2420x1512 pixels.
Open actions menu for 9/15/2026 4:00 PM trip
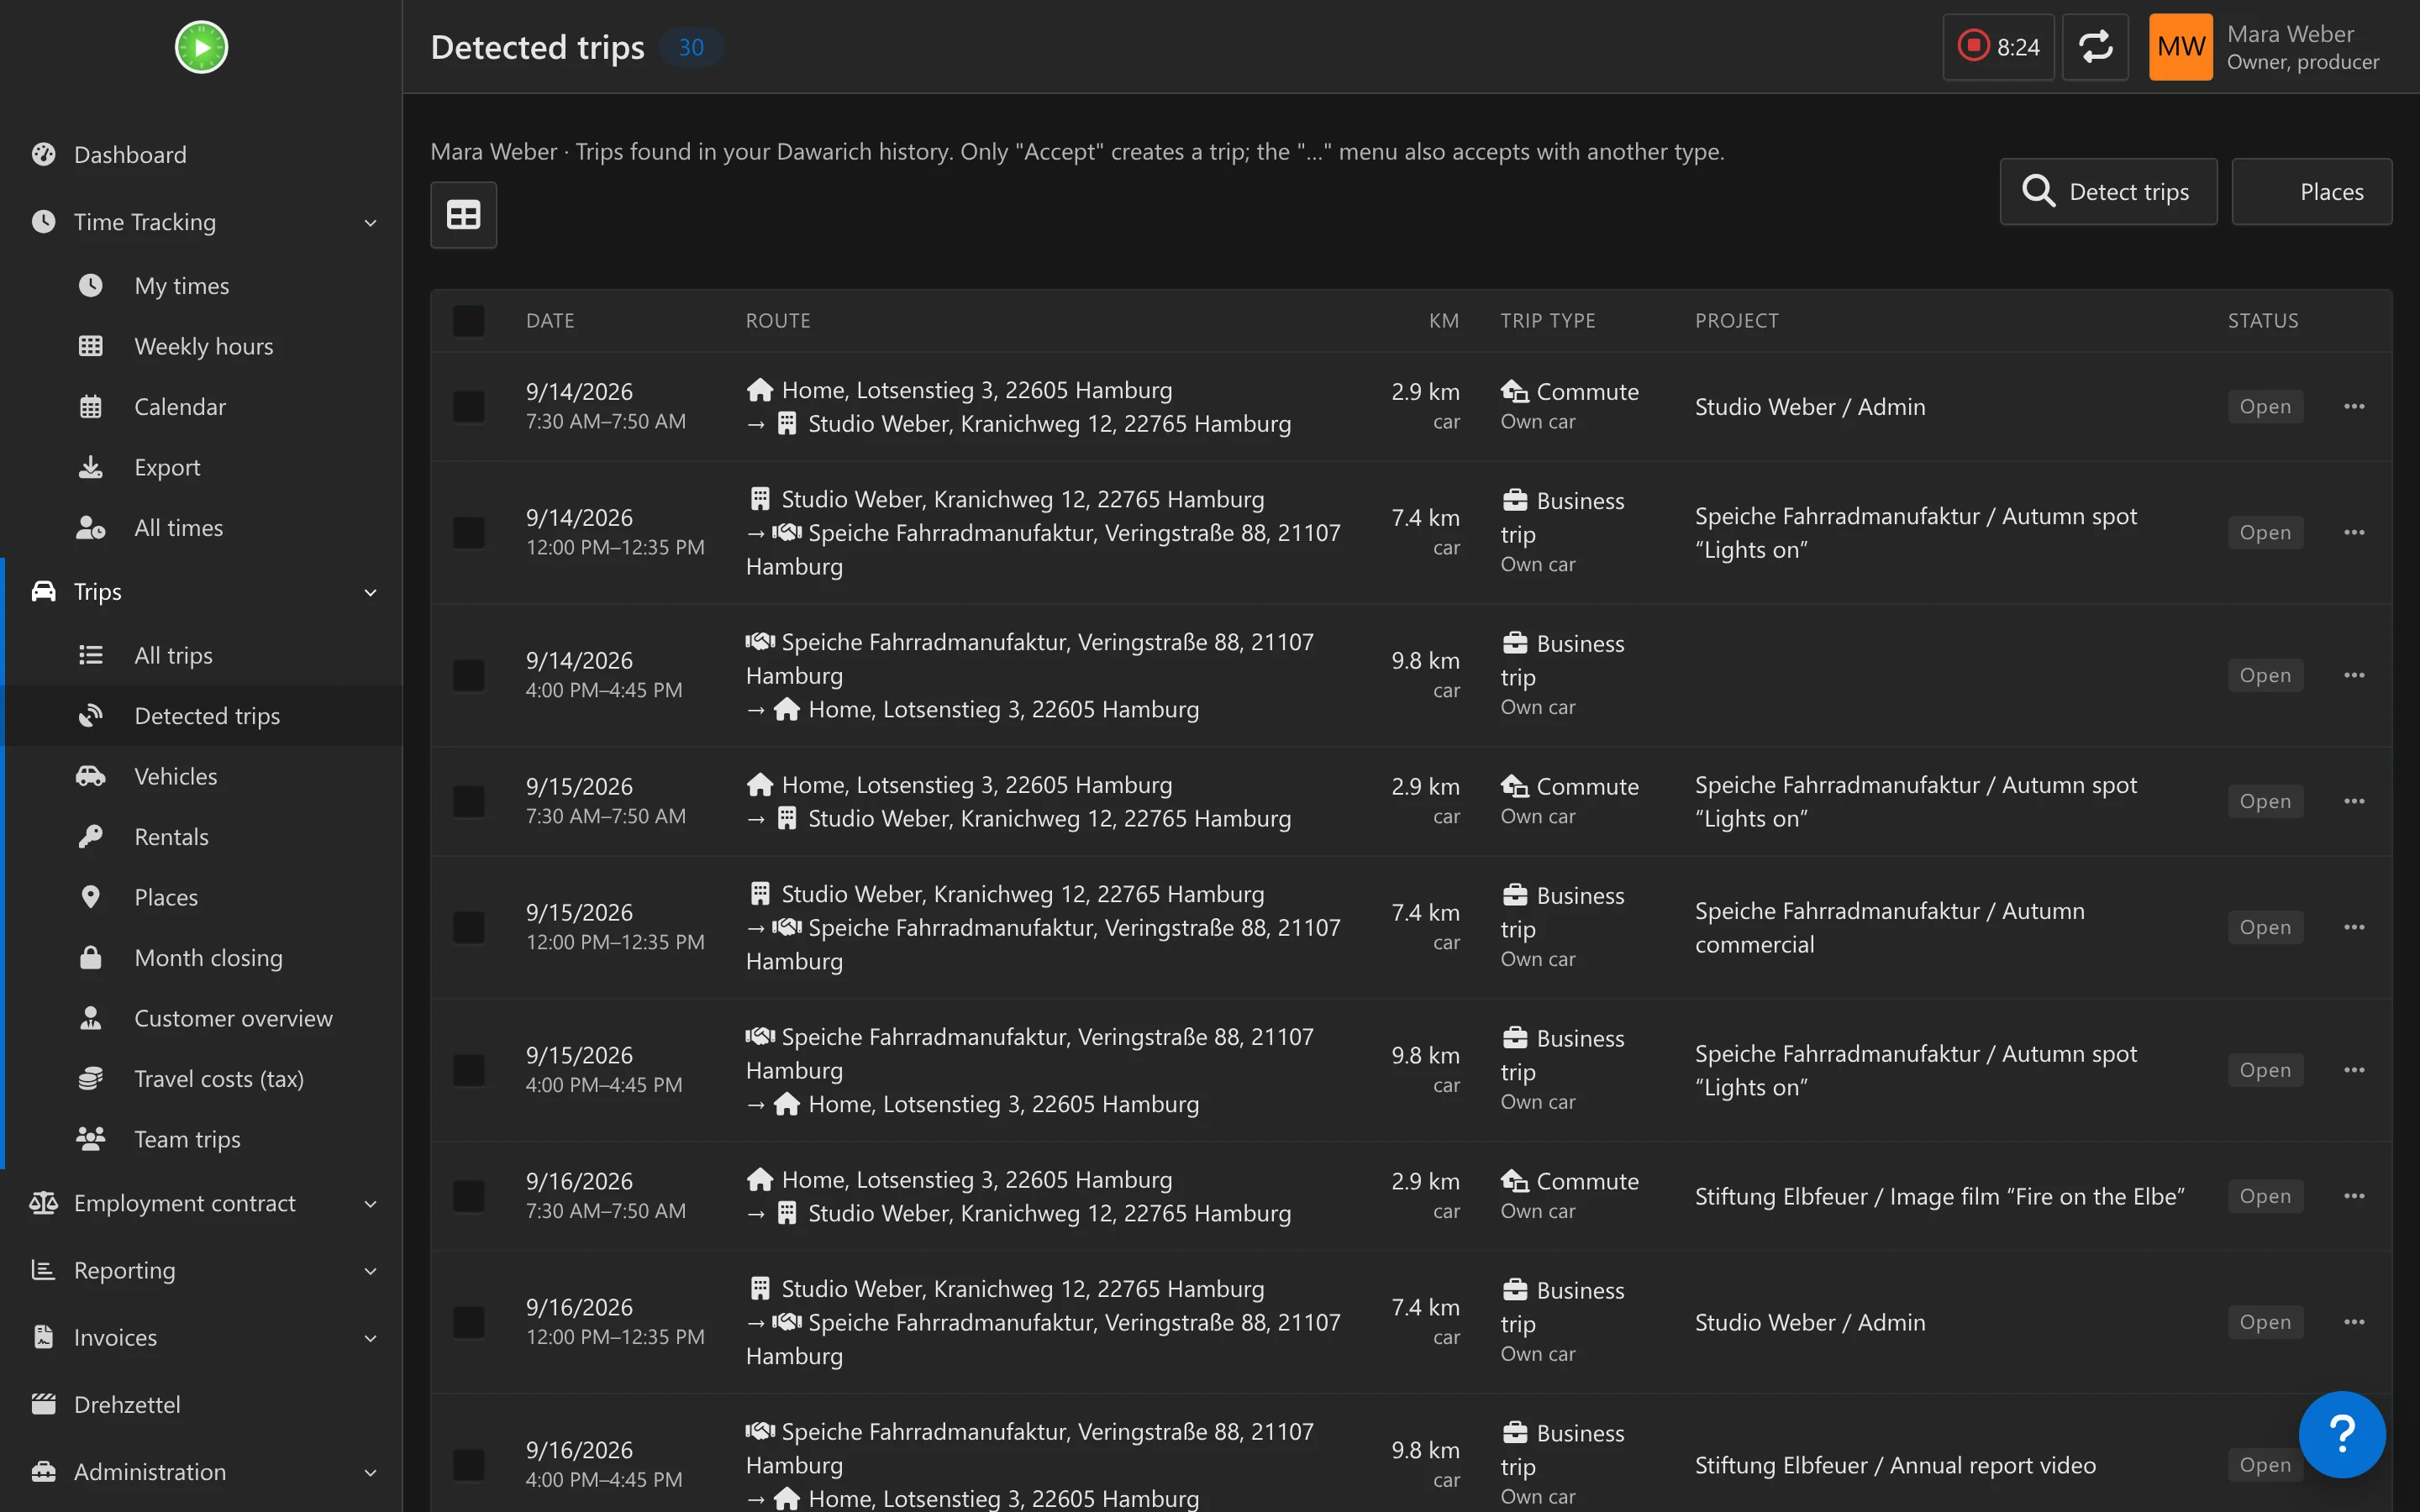(x=2354, y=1070)
